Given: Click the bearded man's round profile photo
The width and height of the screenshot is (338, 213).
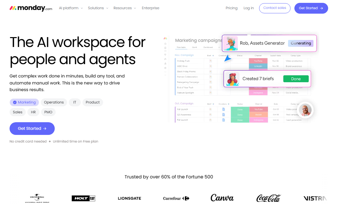Looking at the screenshot, I should click(x=305, y=110).
